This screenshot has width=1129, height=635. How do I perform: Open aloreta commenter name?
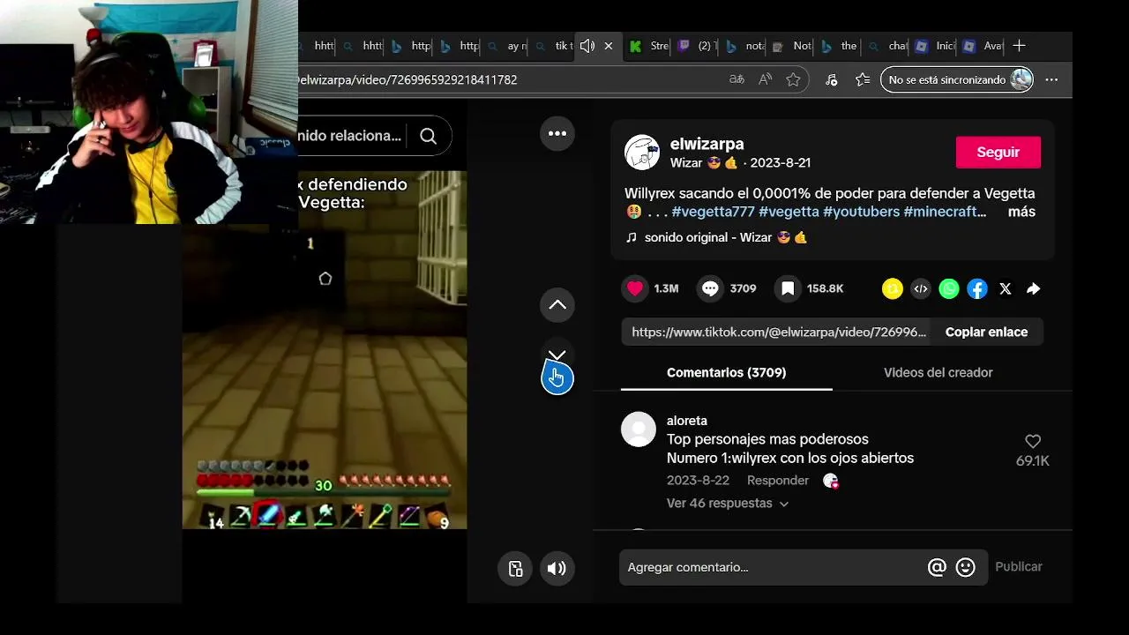[x=687, y=421]
